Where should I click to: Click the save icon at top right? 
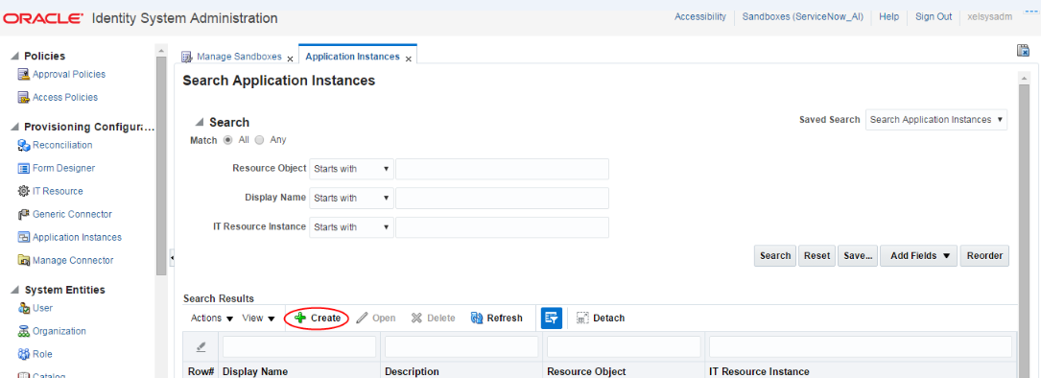click(x=1023, y=51)
